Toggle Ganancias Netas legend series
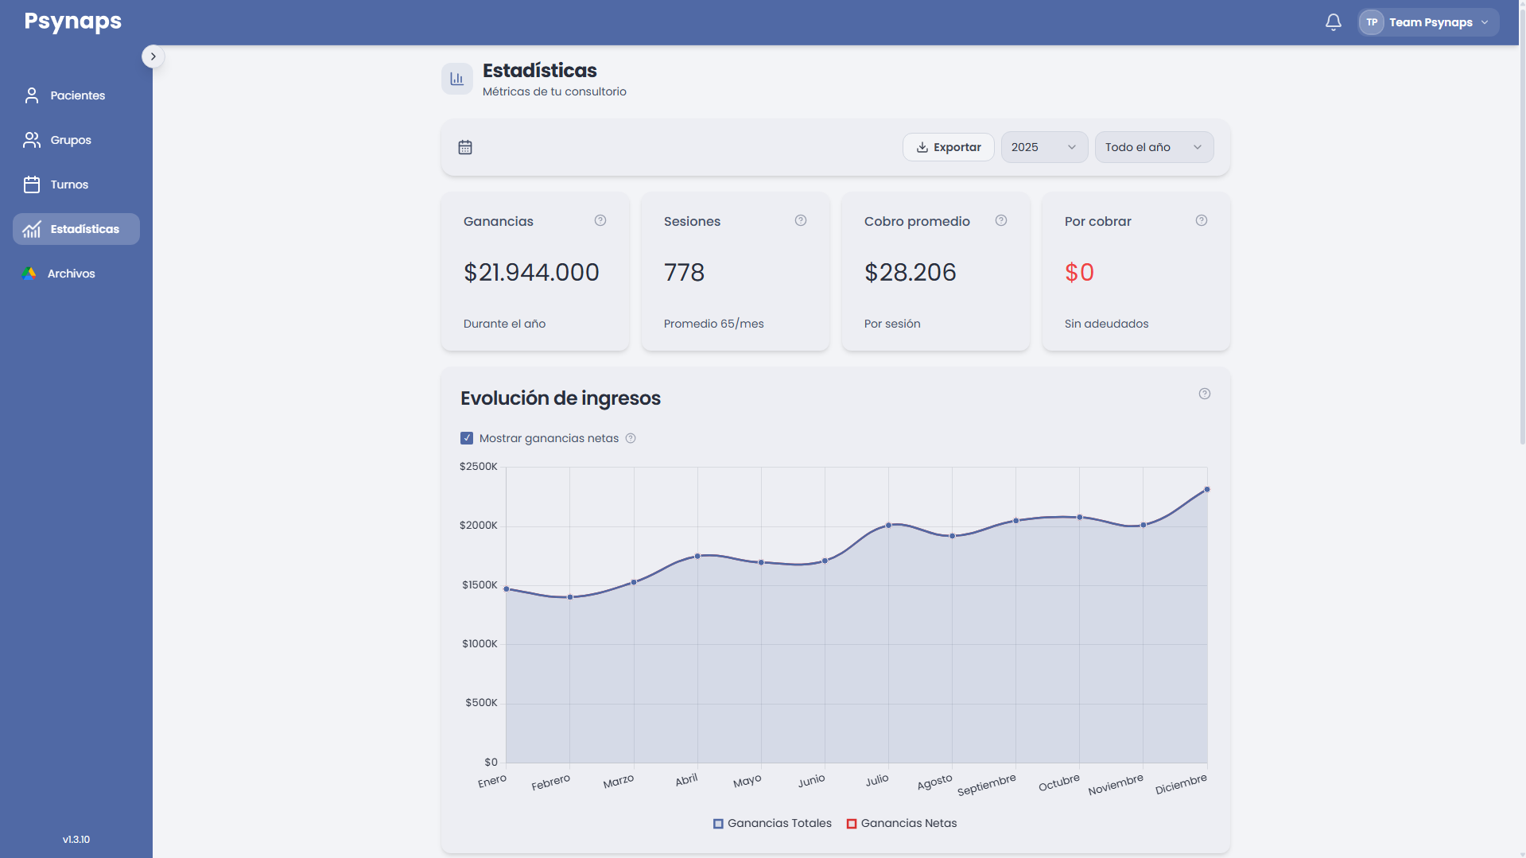 (x=902, y=823)
